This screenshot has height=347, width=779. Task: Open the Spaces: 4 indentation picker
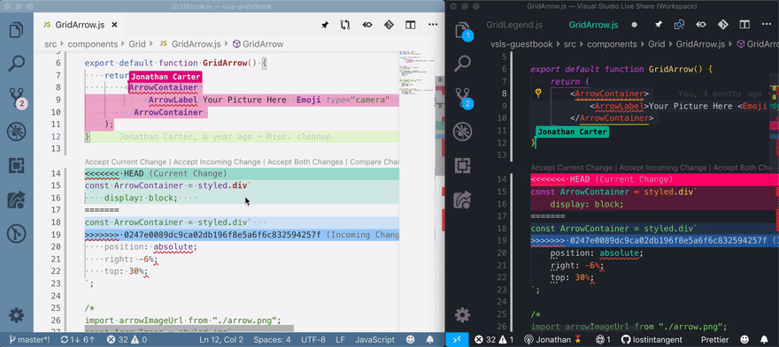[x=273, y=340]
